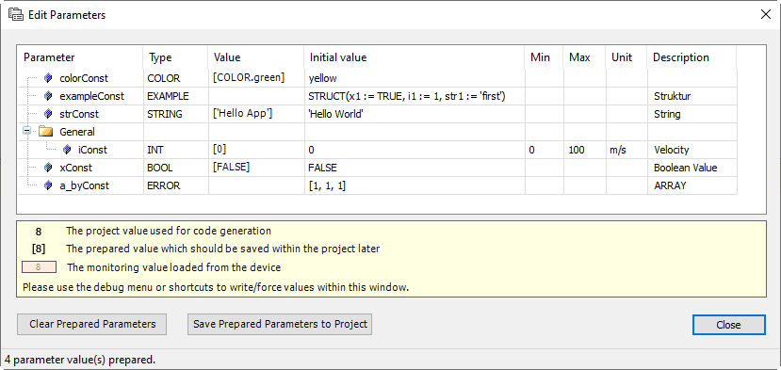781x370 pixels.
Task: Click the m/s unit cell
Action: tap(626, 150)
